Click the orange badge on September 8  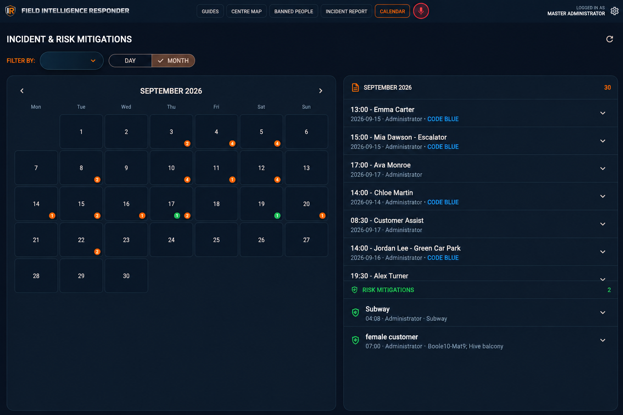point(97,180)
